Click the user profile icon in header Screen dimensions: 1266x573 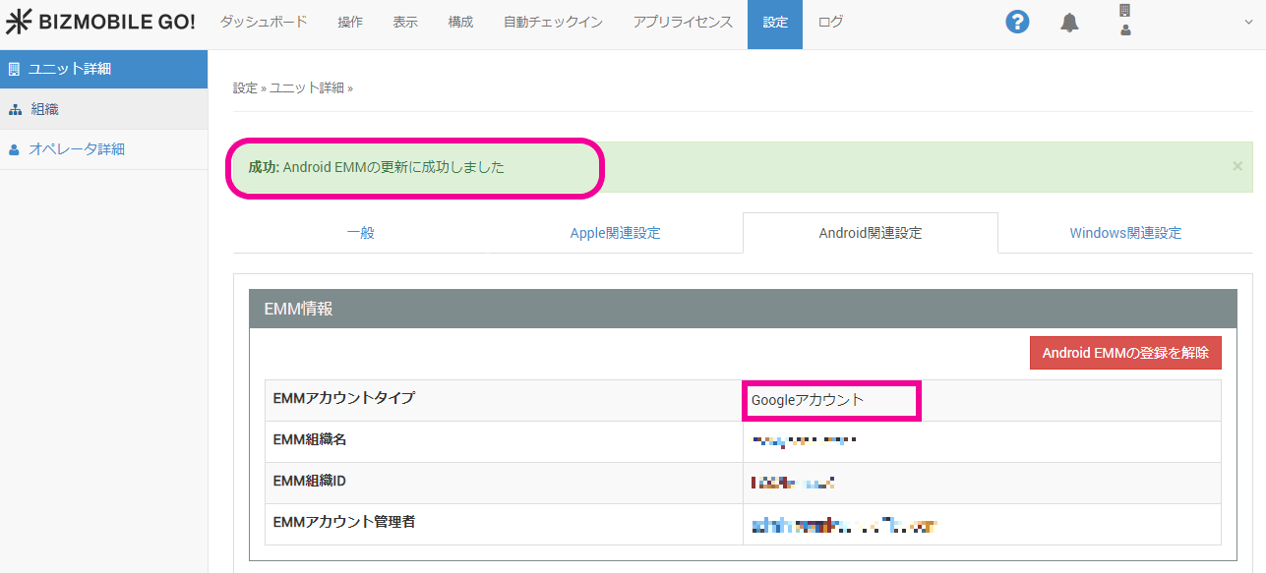[1124, 30]
